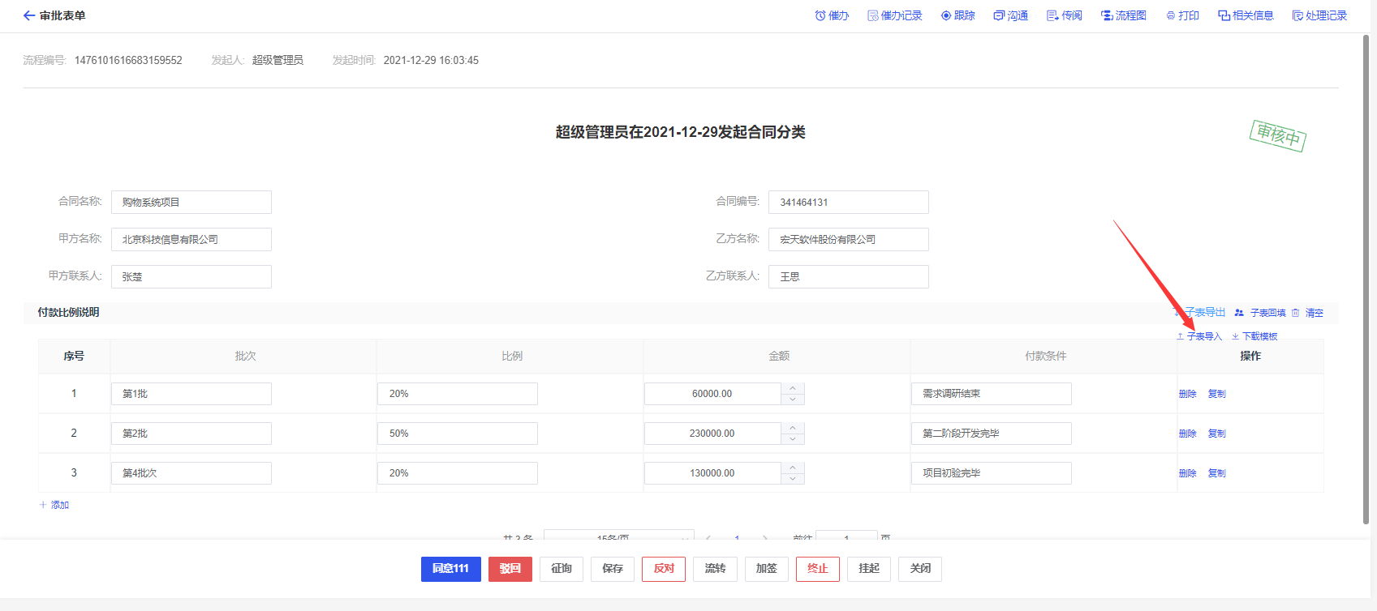Delete row 2 via 删除 link
Image resolution: width=1377 pixels, height=611 pixels.
(1187, 434)
